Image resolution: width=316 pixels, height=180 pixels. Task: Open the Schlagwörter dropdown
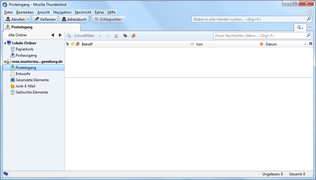coord(109,19)
